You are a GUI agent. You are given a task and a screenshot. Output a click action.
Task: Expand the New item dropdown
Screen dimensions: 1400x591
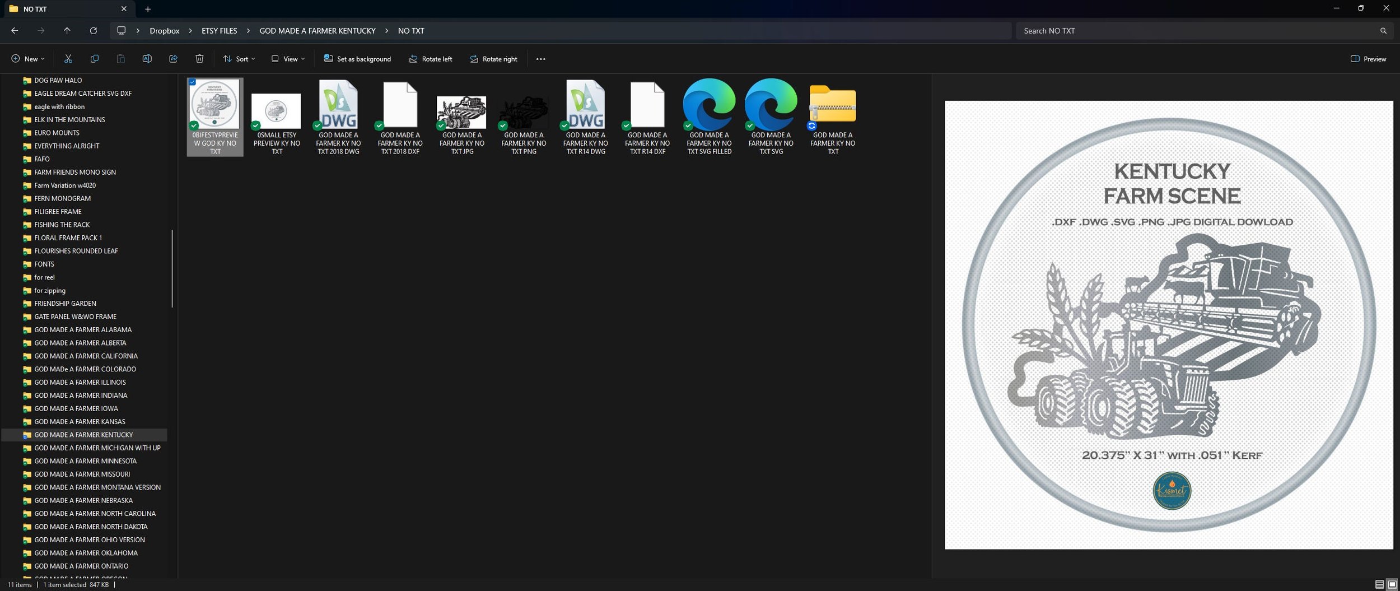point(28,59)
